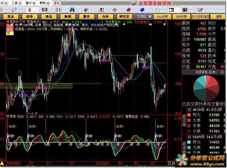The width and height of the screenshot is (227, 168).
Task: Open the 新闻 section
Action: (68, 17)
